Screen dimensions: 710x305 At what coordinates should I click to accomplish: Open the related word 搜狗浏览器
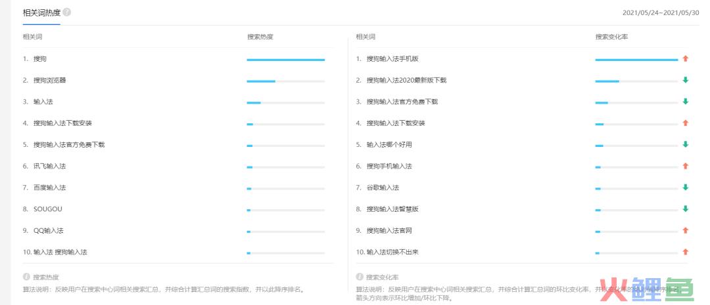[50, 81]
